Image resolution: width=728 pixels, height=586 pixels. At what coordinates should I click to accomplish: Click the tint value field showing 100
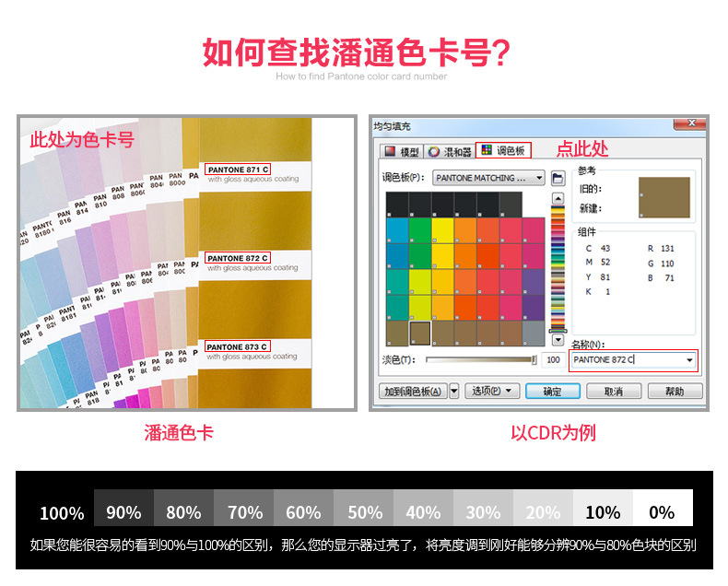[x=553, y=360]
